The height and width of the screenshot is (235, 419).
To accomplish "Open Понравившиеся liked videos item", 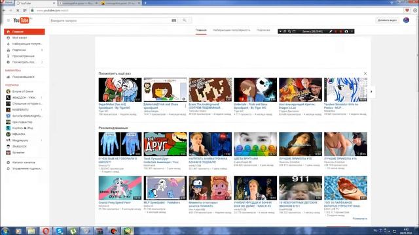I will pos(24,77).
